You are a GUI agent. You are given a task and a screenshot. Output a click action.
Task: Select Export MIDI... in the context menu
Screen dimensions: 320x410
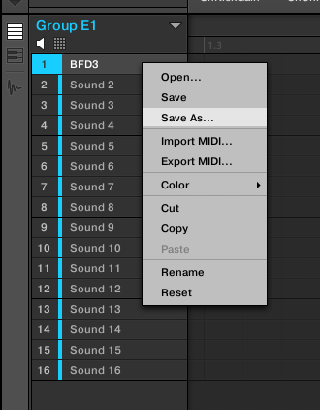(196, 162)
